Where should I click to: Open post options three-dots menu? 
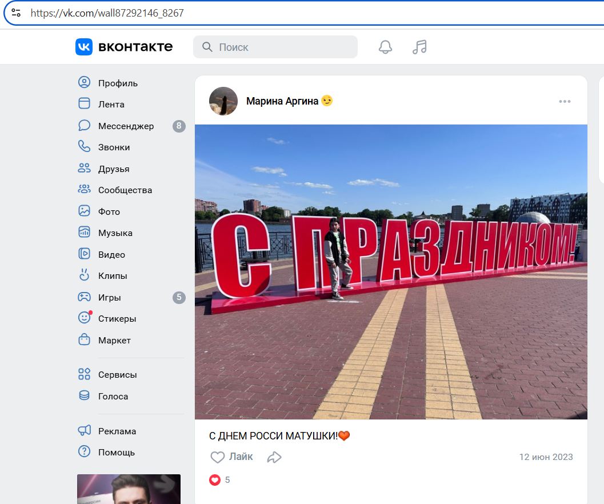coord(565,102)
